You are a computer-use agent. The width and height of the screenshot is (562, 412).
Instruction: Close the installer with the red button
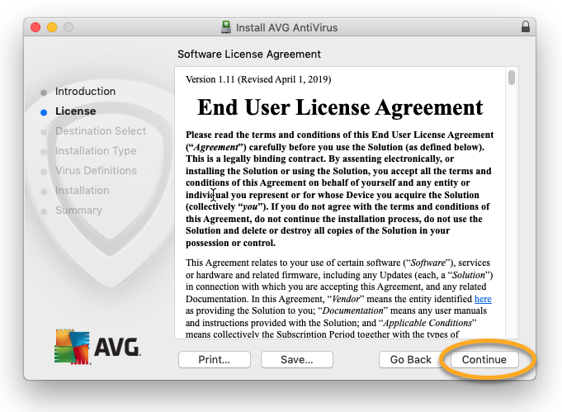pyautogui.click(x=35, y=27)
